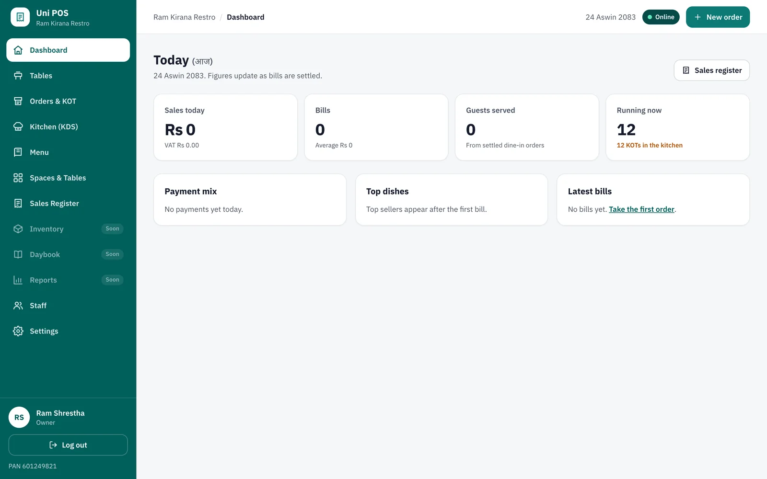
Task: Click the Online status badge
Action: pyautogui.click(x=661, y=17)
